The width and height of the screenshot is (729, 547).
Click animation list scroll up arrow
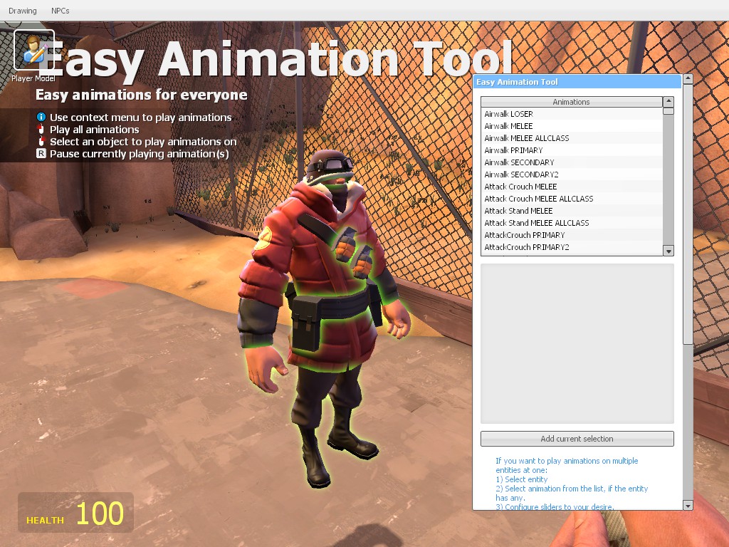point(668,101)
